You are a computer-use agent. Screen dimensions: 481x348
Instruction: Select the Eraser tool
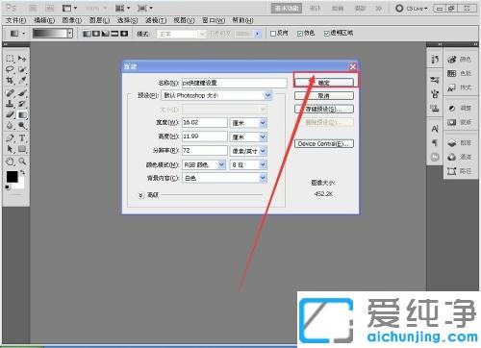pos(10,114)
